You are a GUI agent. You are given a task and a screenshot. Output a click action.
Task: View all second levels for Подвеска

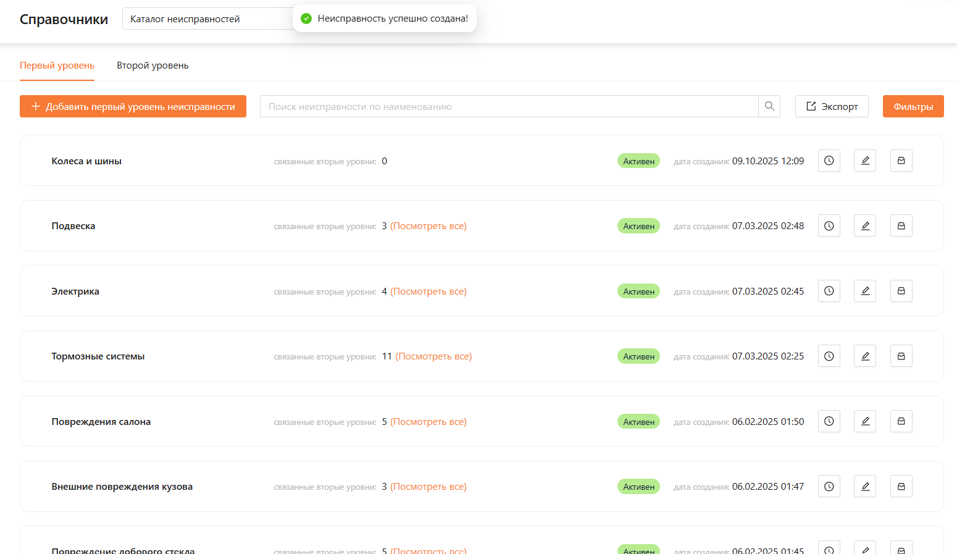coord(428,226)
